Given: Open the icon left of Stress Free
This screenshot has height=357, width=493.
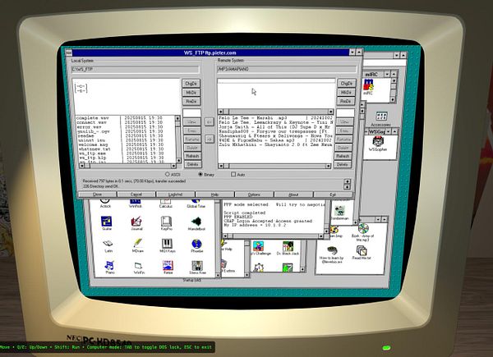Looking at the screenshot, I should point(168,268).
